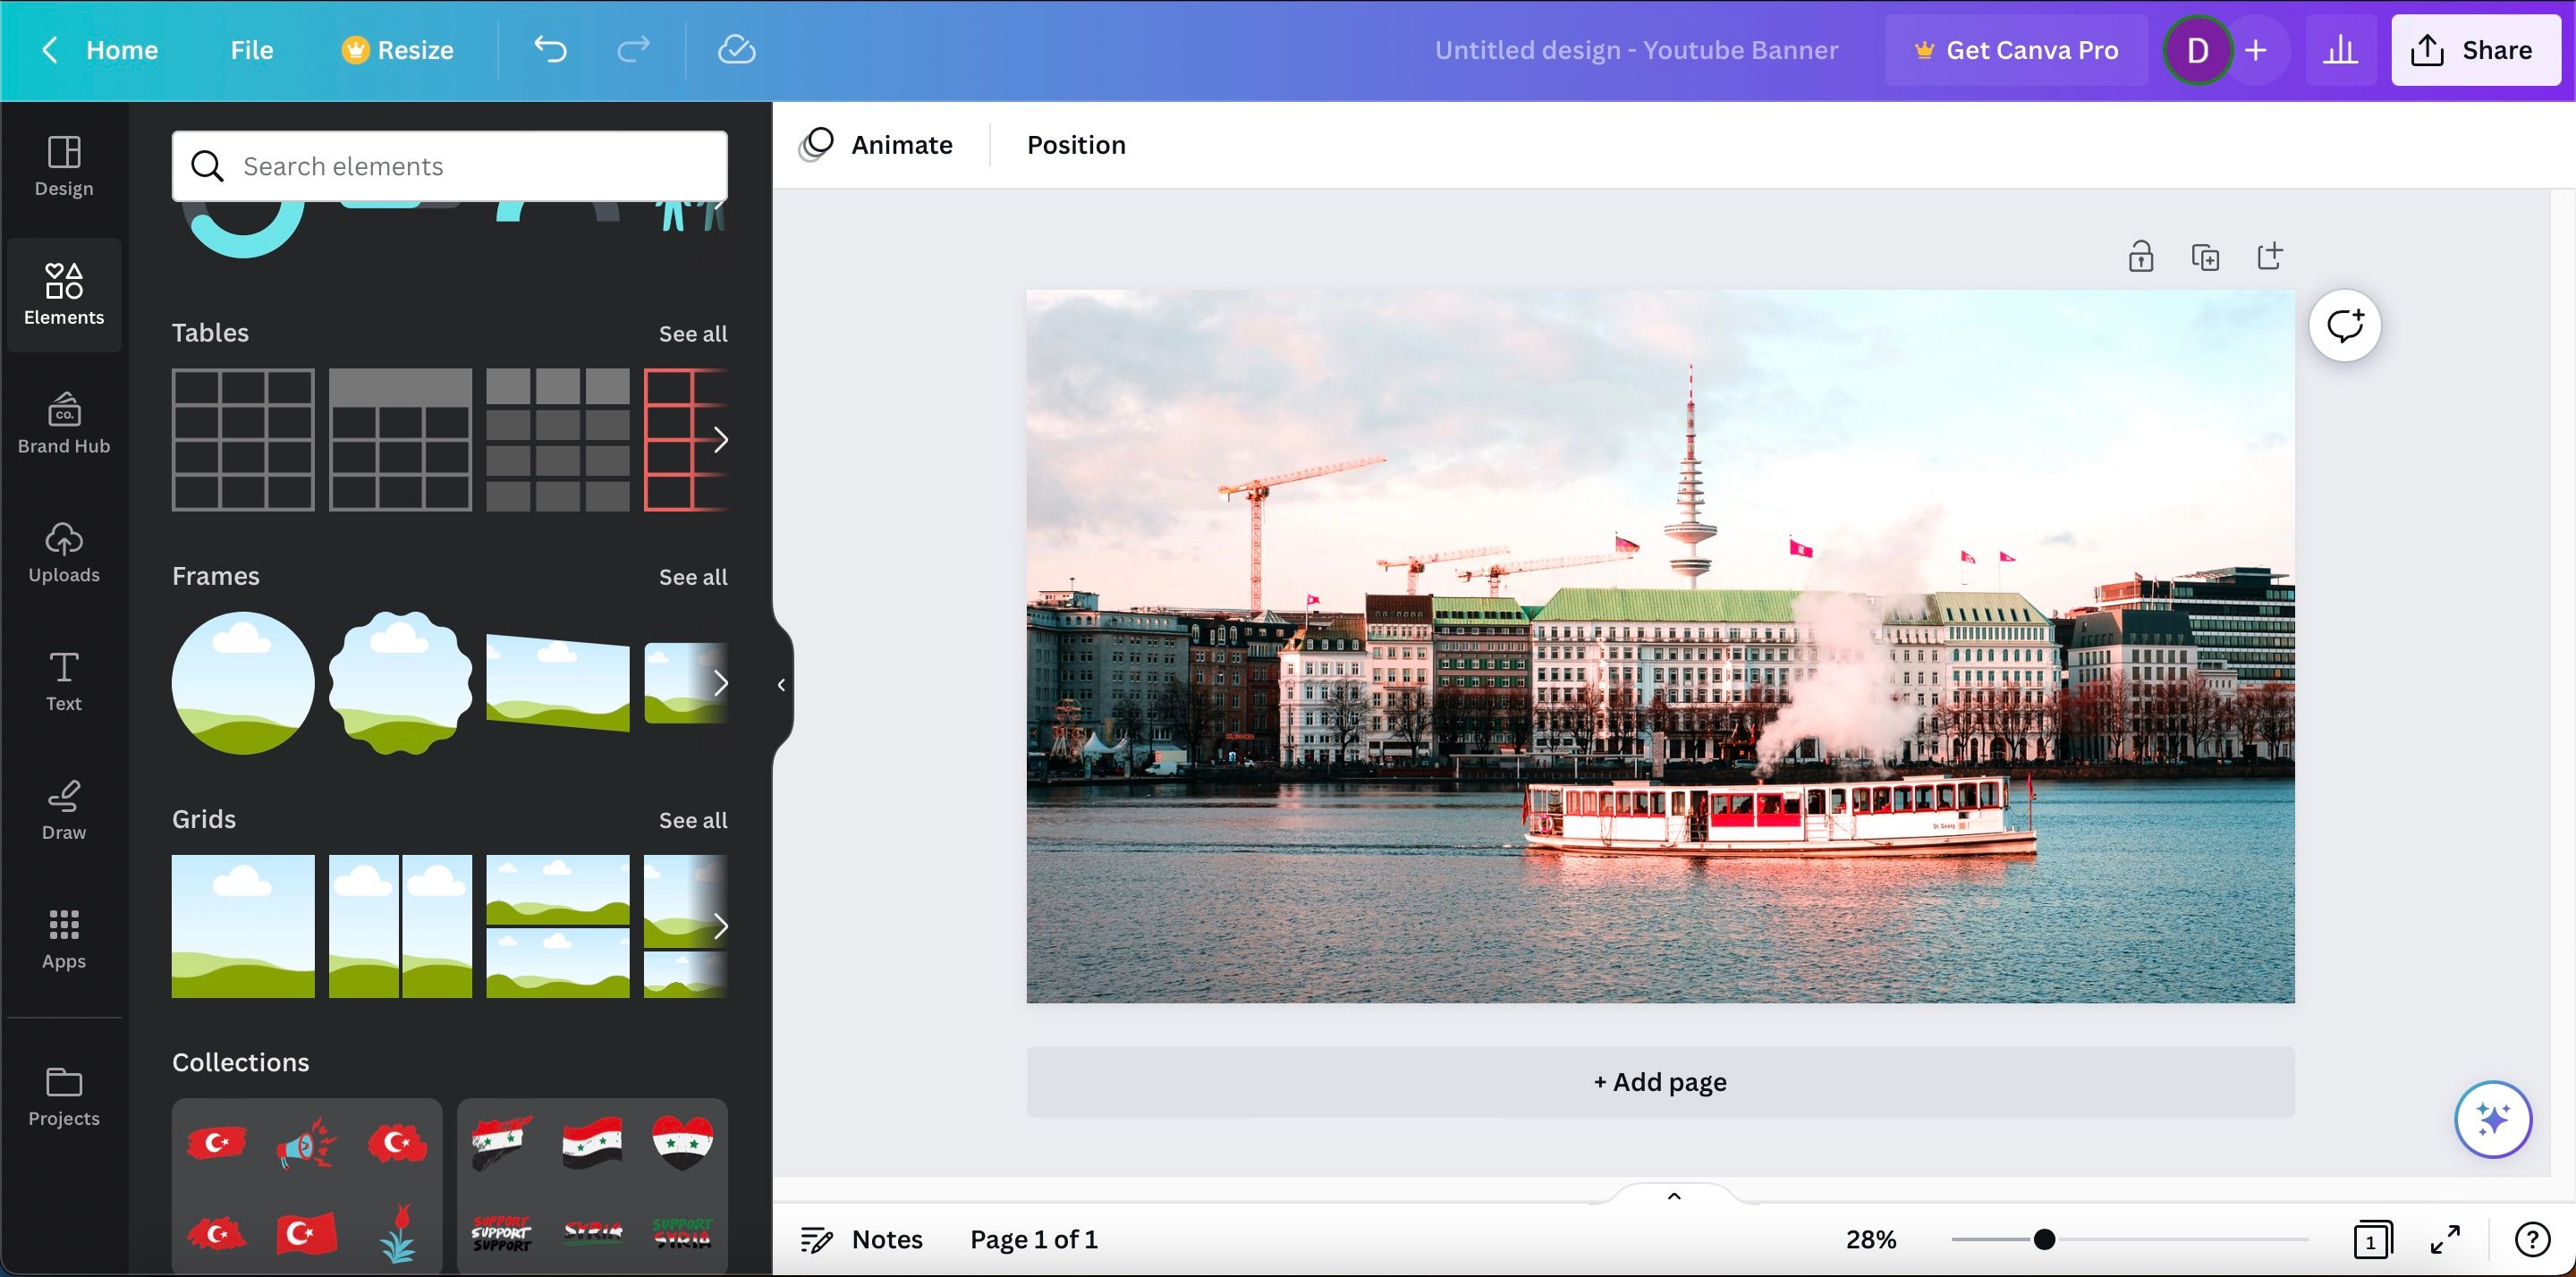Expand more Tables with the right chevron
The image size is (2576, 1277).
tap(722, 440)
